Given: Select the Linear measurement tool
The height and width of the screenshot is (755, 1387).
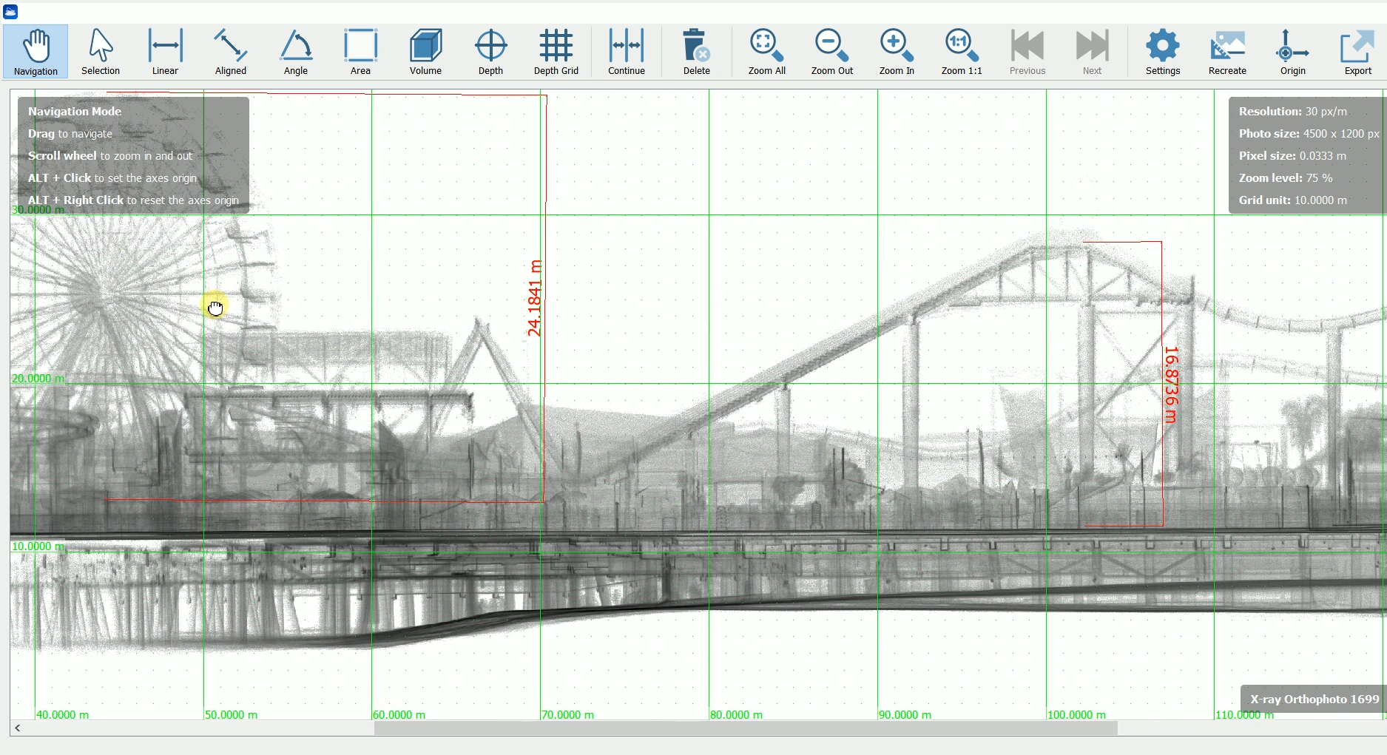Looking at the screenshot, I should tap(164, 50).
